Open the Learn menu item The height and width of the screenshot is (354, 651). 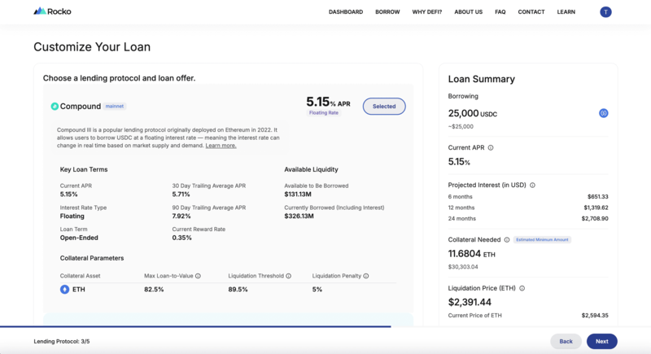pos(566,12)
